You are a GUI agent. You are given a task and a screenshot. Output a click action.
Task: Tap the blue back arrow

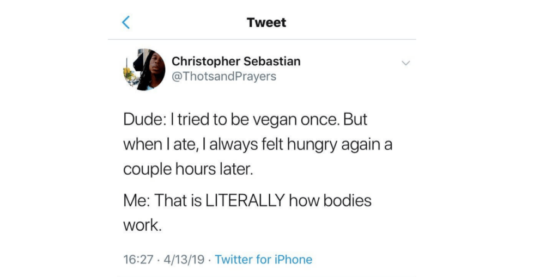point(126,22)
